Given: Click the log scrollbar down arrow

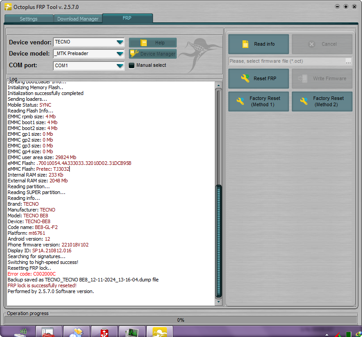Looking at the screenshot, I should coord(218,302).
